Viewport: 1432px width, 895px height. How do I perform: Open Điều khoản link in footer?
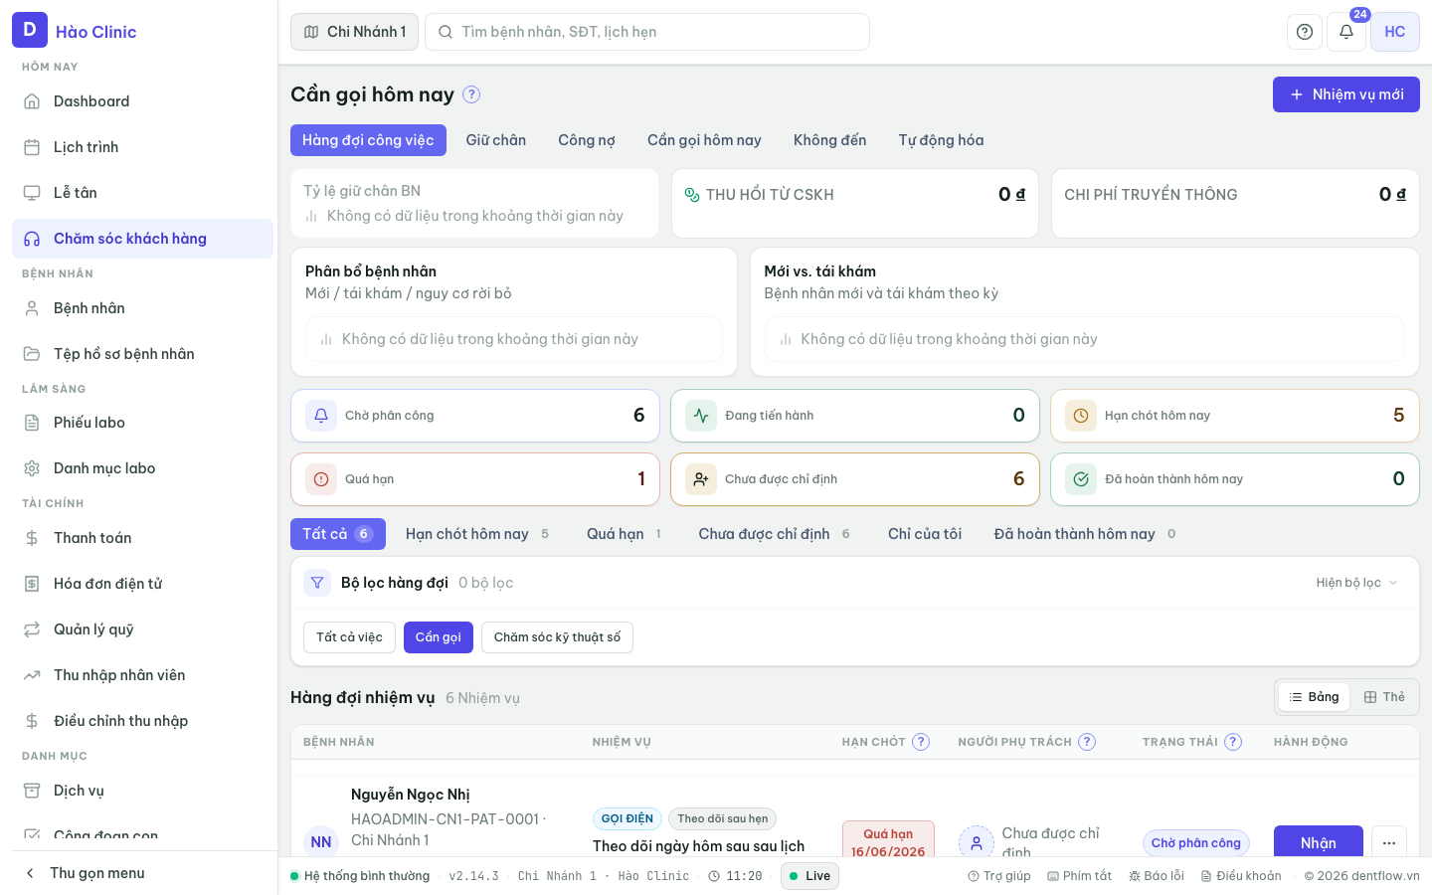point(1241,876)
